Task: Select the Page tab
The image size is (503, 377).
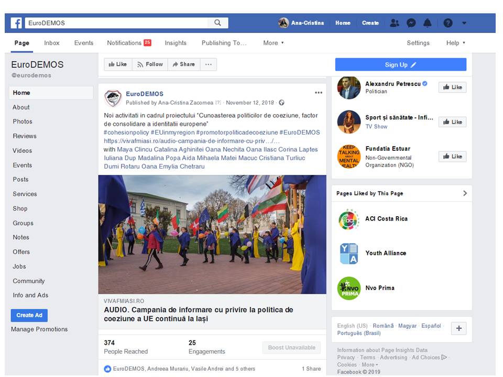Action: click(22, 43)
